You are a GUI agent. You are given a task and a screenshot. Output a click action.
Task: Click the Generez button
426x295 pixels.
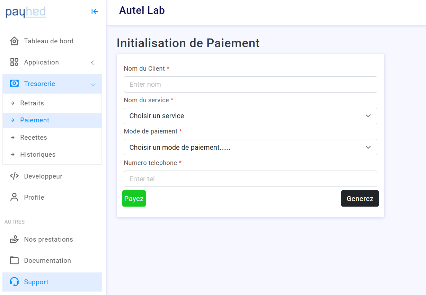(x=360, y=198)
